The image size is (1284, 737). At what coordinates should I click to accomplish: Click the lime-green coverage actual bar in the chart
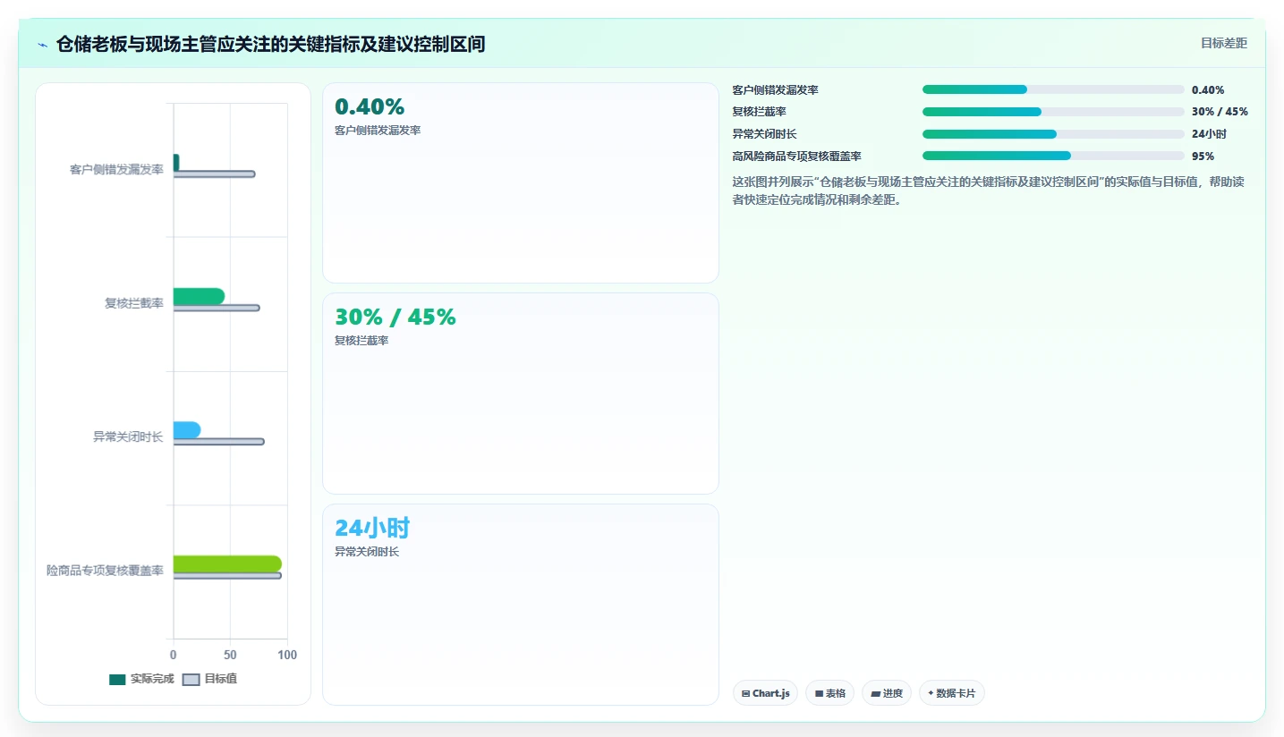227,563
